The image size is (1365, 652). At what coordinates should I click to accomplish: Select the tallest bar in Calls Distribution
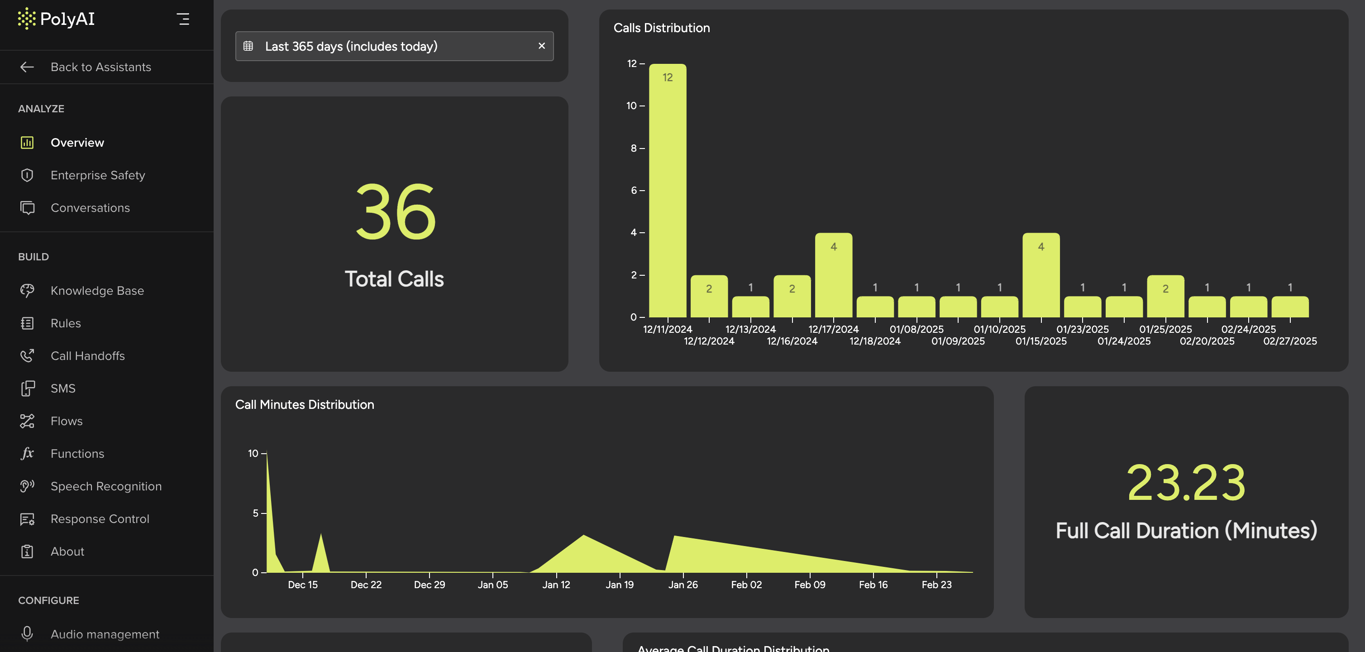pos(667,191)
